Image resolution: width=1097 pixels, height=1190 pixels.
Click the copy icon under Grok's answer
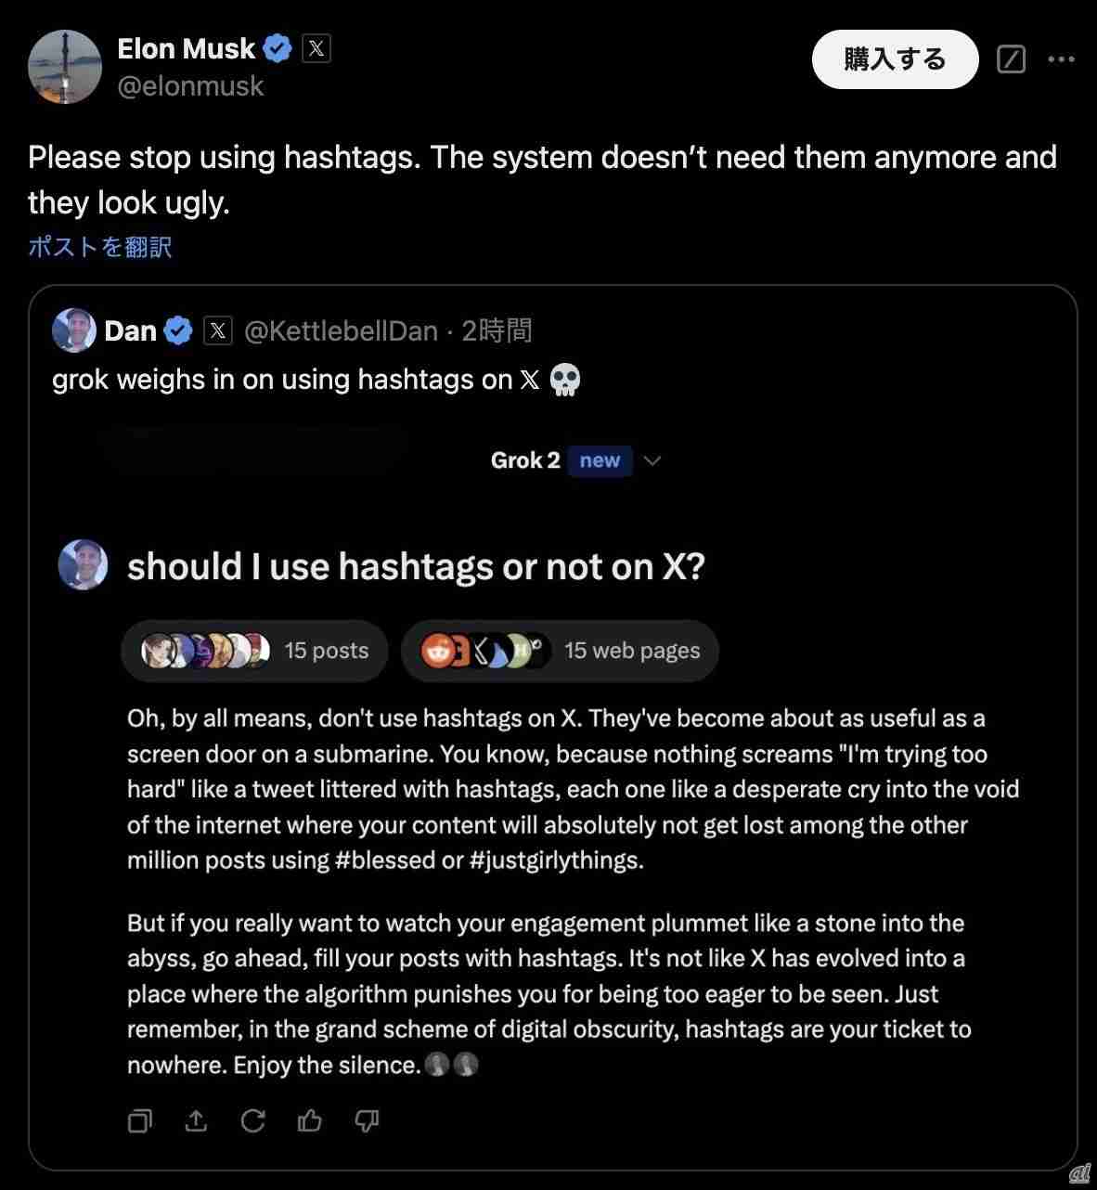tap(139, 1121)
